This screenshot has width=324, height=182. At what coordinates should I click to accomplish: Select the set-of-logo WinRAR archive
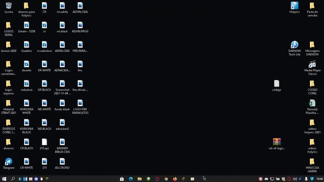click(x=277, y=144)
